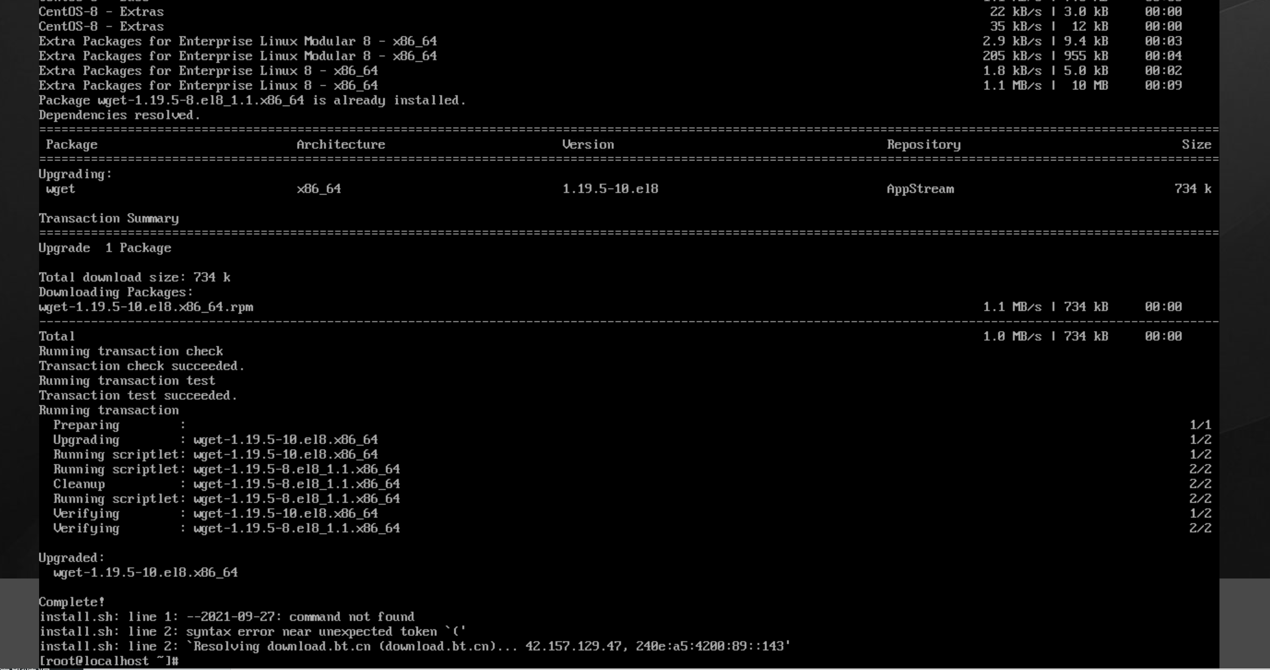Click the 'Dependencies resolved.' line

pos(120,115)
